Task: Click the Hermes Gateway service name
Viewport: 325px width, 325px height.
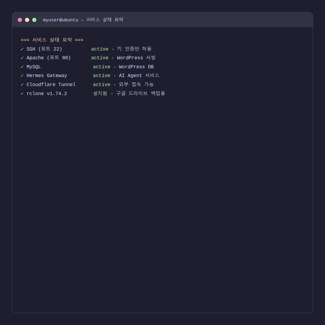Action: pos(47,76)
